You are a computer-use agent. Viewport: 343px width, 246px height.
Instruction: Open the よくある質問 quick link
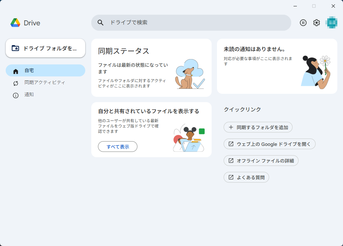click(x=246, y=177)
